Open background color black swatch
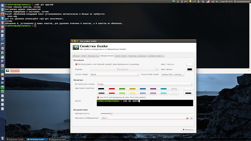The height and width of the screenshot is (141, 251). point(190,69)
